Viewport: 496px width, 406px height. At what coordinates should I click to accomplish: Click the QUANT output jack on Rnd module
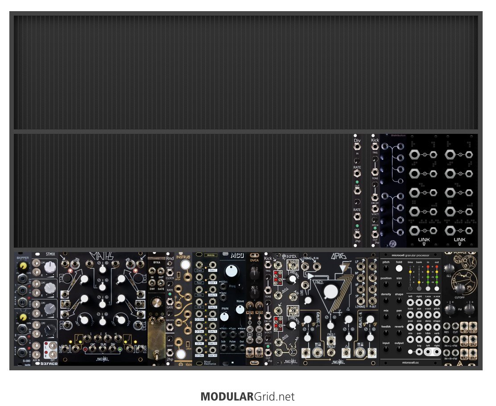tap(170, 352)
